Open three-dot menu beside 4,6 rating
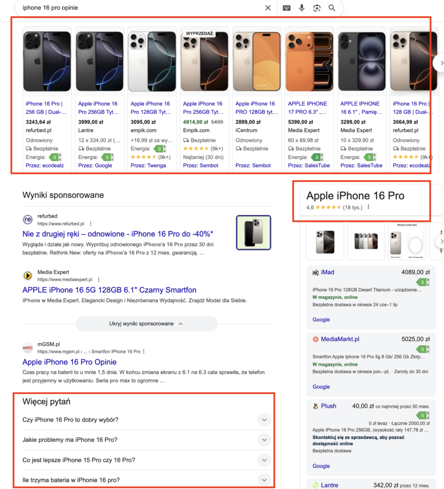This screenshot has width=444, height=489. click(x=368, y=207)
